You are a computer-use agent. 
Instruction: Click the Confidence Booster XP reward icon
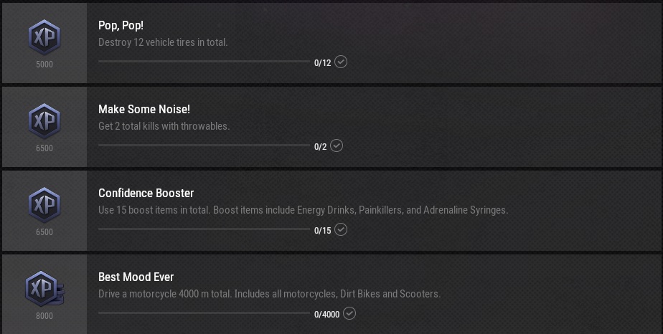(x=44, y=204)
